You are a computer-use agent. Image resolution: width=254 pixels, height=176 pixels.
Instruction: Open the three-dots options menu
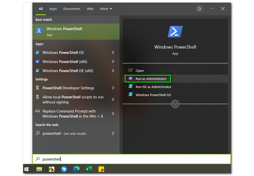pos(212,9)
